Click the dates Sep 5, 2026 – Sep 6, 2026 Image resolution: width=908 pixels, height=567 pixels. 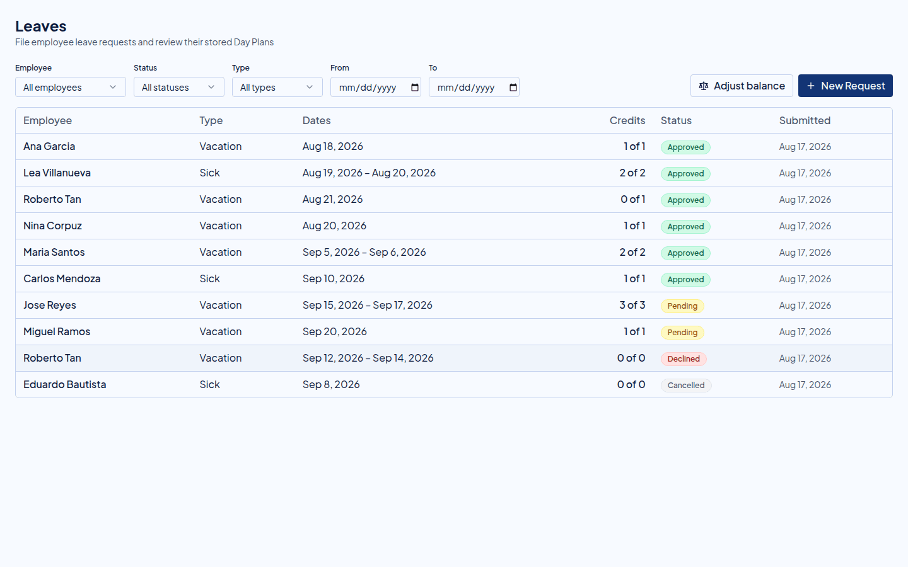click(x=364, y=252)
